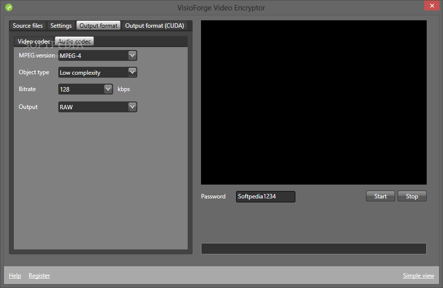Start the encryption with Start button
The image size is (443, 288).
(380, 196)
